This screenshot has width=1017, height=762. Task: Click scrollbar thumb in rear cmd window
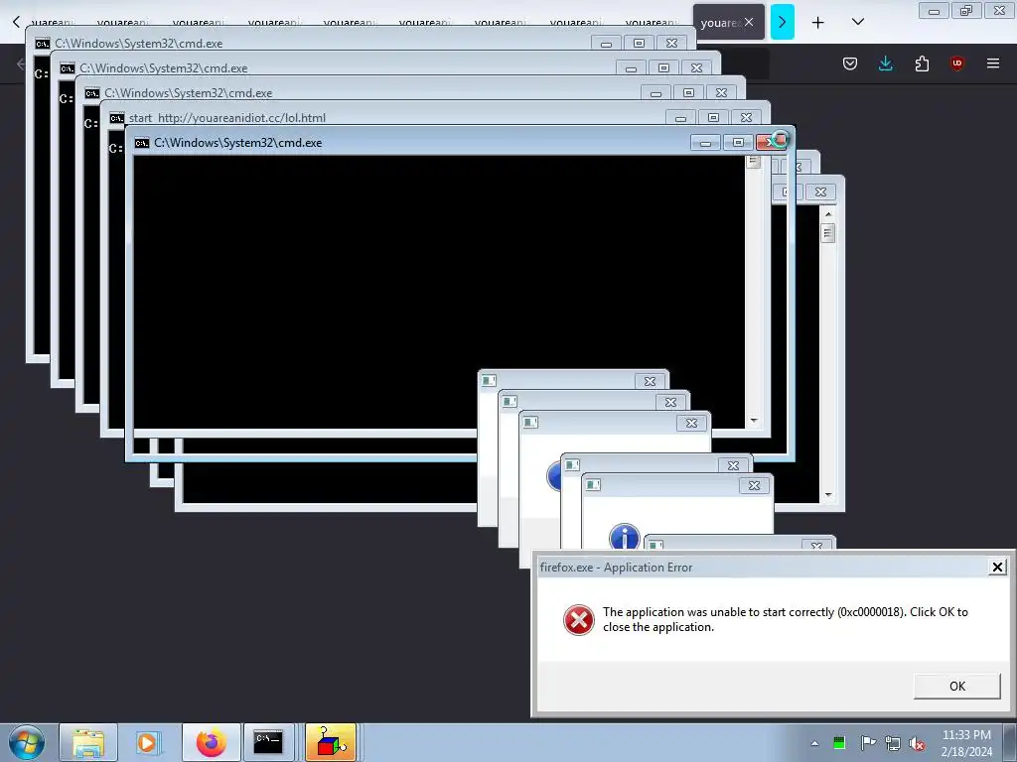click(x=827, y=232)
